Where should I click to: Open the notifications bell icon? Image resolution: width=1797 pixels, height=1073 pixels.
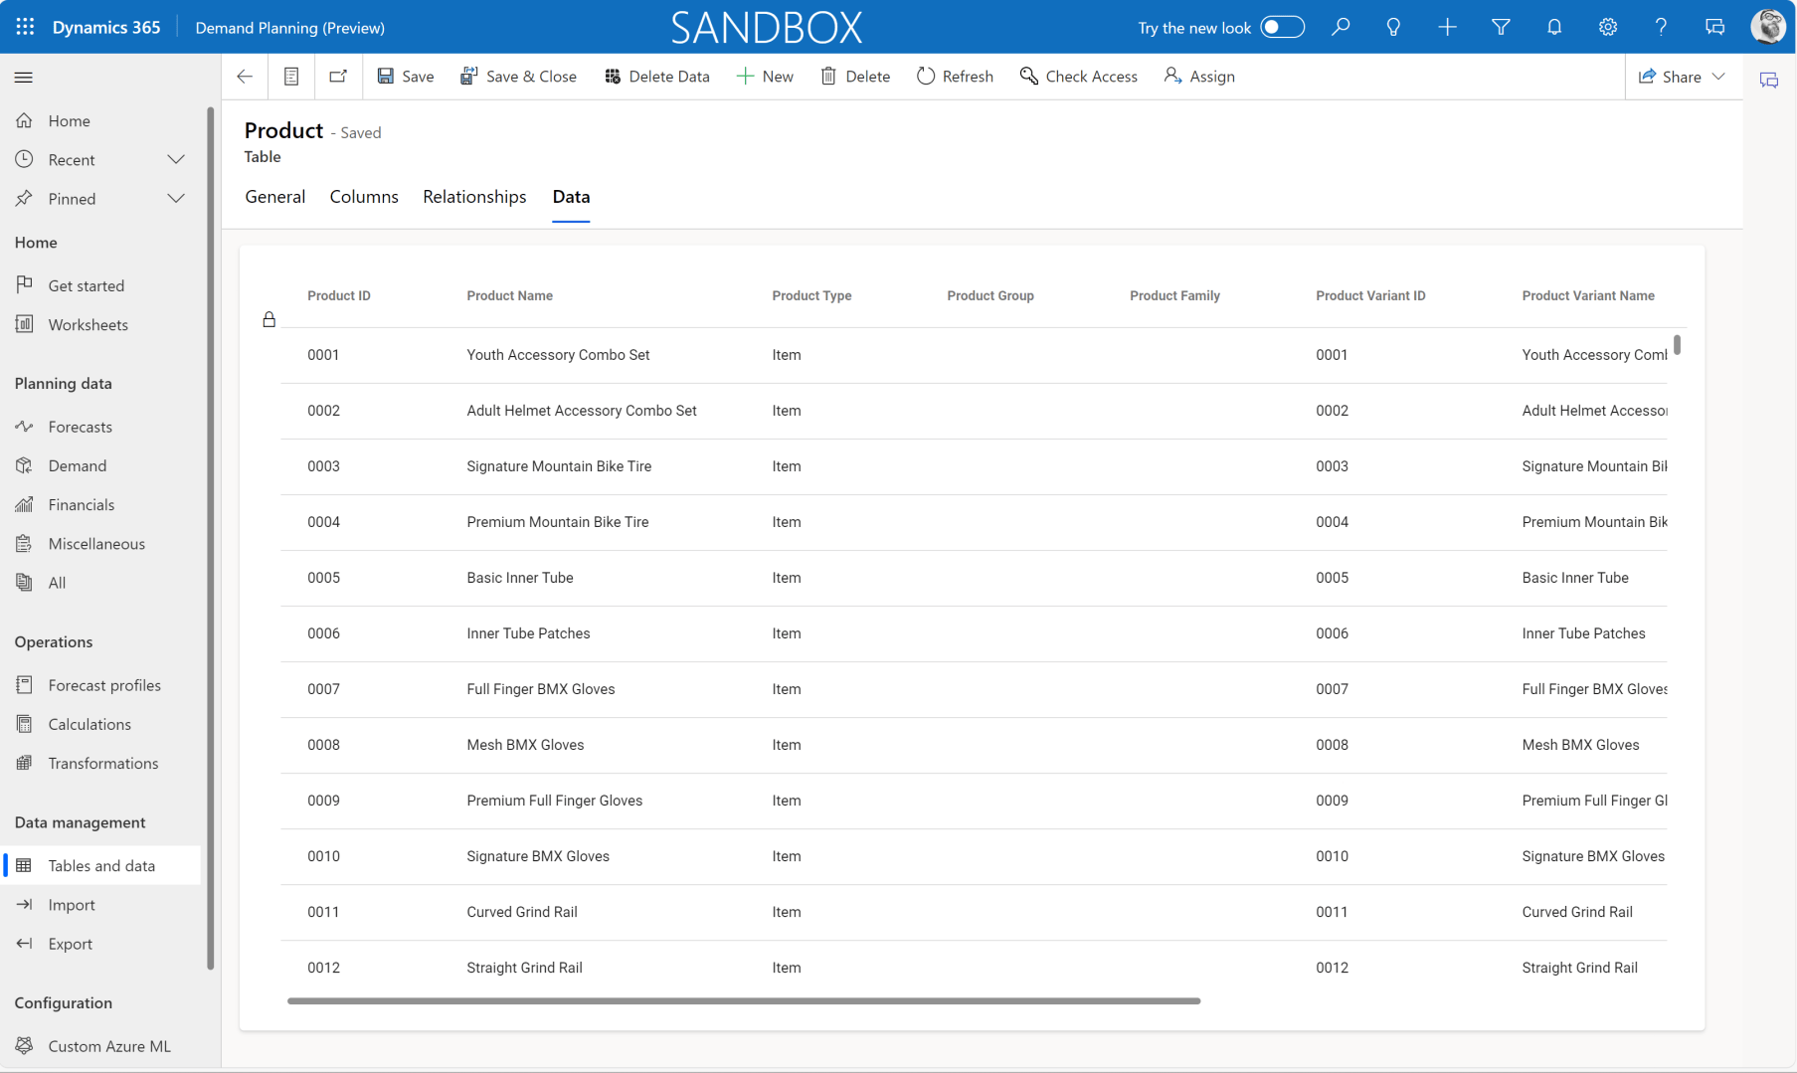click(x=1553, y=27)
